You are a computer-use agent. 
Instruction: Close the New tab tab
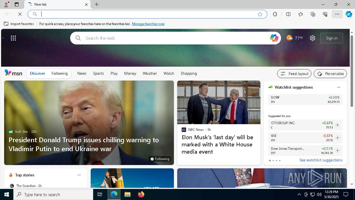(x=86, y=4)
